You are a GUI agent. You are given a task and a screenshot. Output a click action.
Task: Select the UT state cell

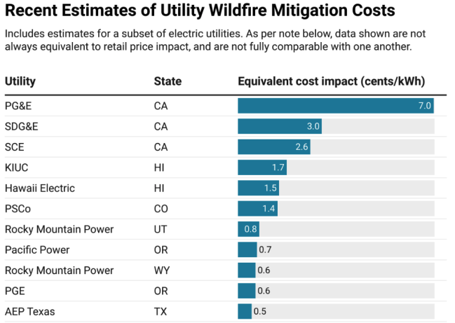161,229
